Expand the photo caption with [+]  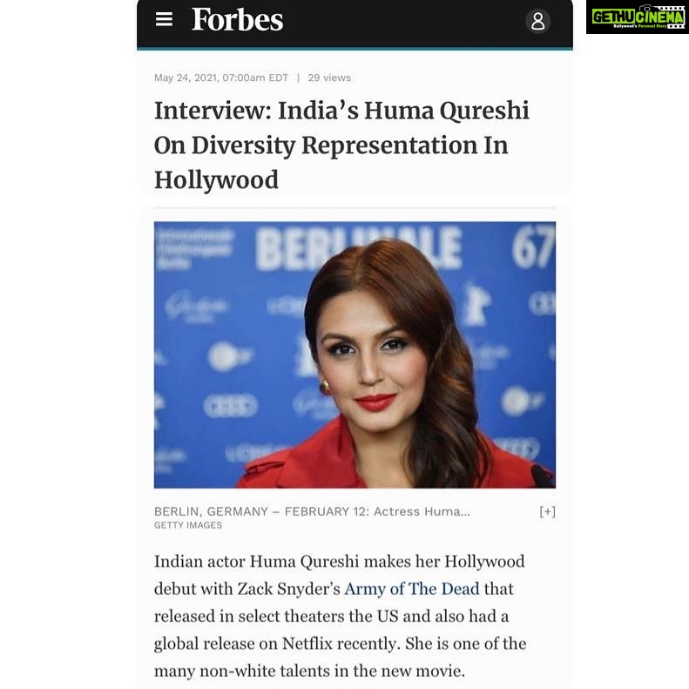[548, 511]
